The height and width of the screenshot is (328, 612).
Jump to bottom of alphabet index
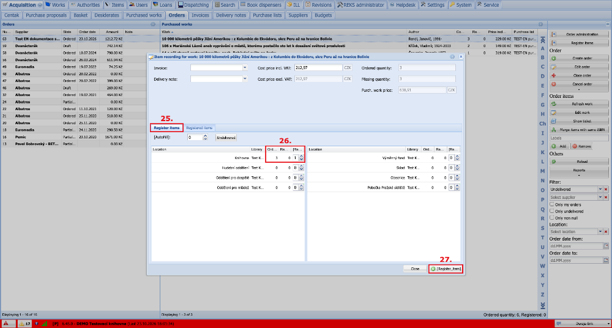click(x=542, y=305)
